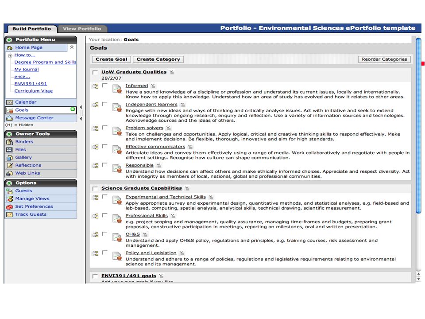This screenshot has height=319, width=425.
Task: Switch to the View Portfolio tab
Action: 82,29
